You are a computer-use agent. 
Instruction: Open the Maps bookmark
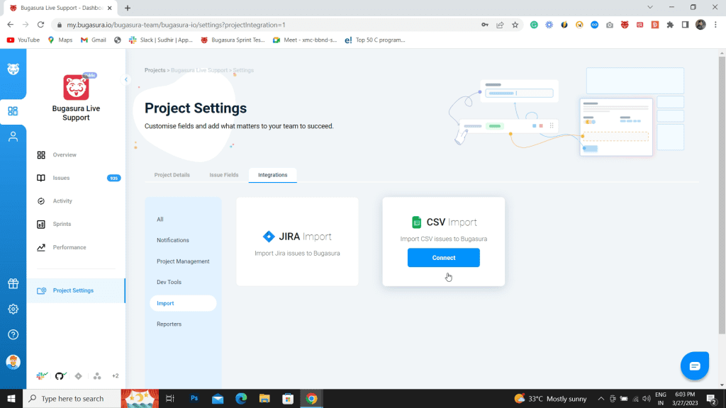click(60, 40)
